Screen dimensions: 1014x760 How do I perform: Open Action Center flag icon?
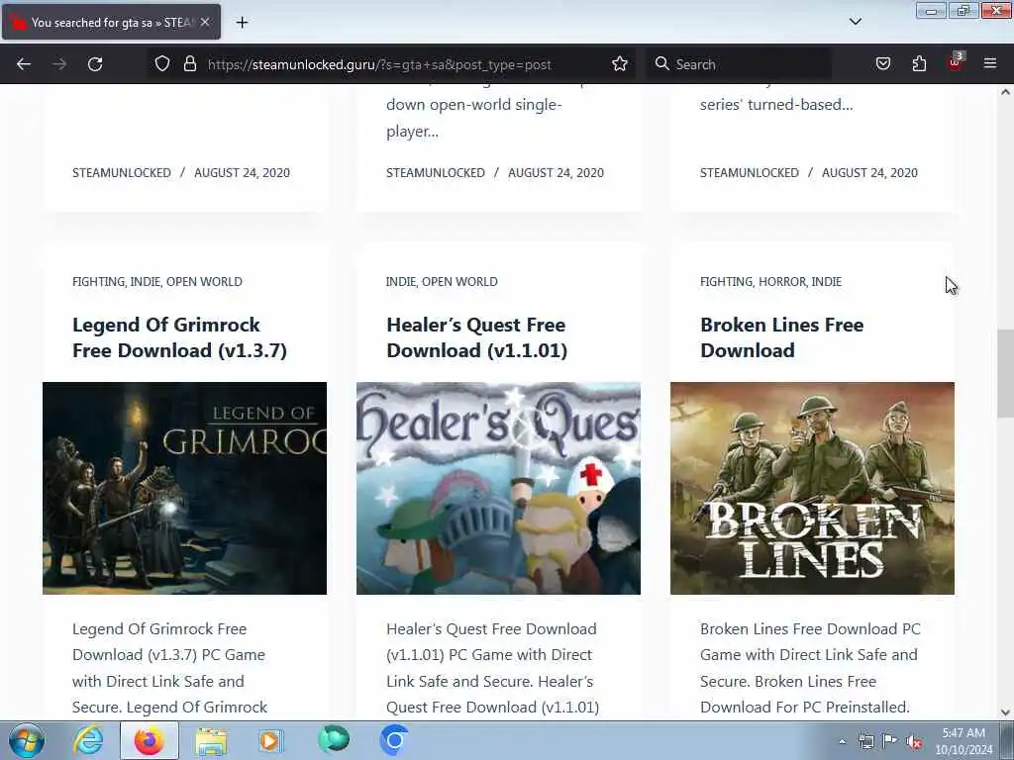coord(890,740)
